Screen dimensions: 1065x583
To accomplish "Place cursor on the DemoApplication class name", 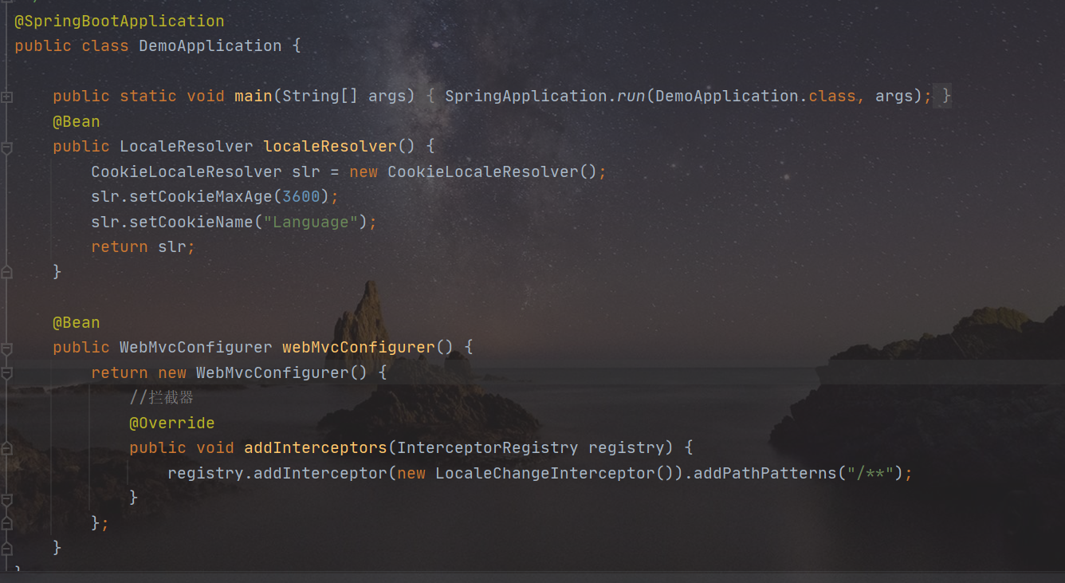I will pos(210,45).
